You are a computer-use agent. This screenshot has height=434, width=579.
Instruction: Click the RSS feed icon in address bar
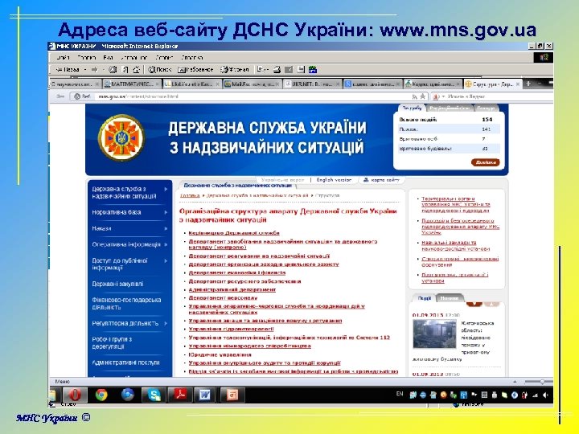[415, 96]
